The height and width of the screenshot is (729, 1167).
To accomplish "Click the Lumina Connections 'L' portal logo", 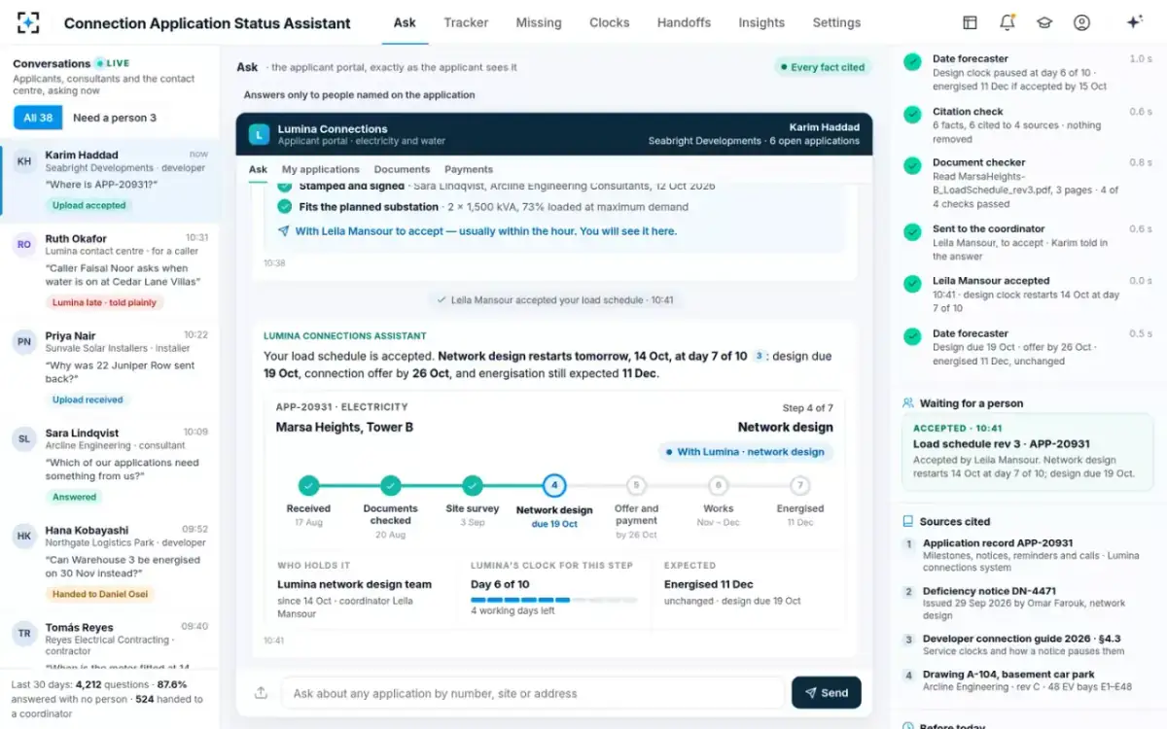I will tap(259, 134).
